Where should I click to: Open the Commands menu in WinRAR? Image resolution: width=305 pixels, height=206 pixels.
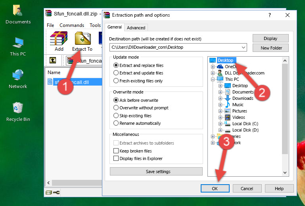(72, 25)
